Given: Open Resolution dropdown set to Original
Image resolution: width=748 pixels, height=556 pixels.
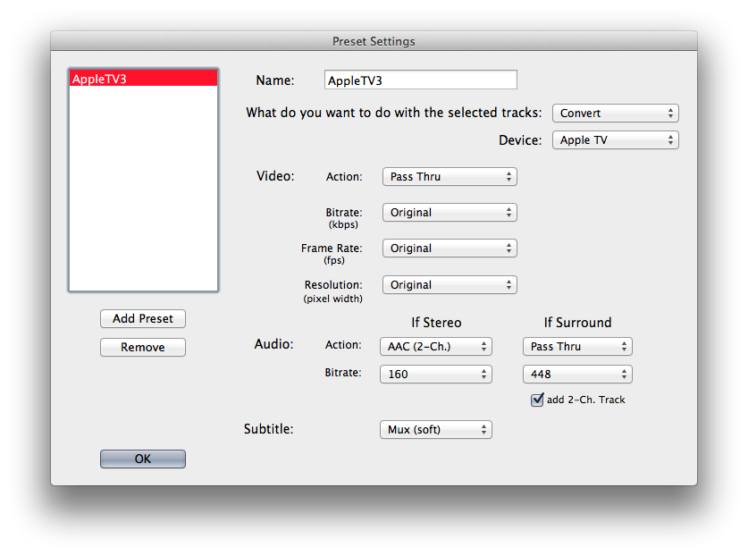Looking at the screenshot, I should pos(450,285).
